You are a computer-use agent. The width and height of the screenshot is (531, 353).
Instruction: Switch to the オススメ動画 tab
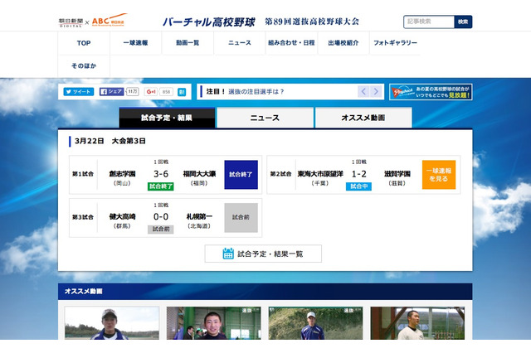(363, 118)
